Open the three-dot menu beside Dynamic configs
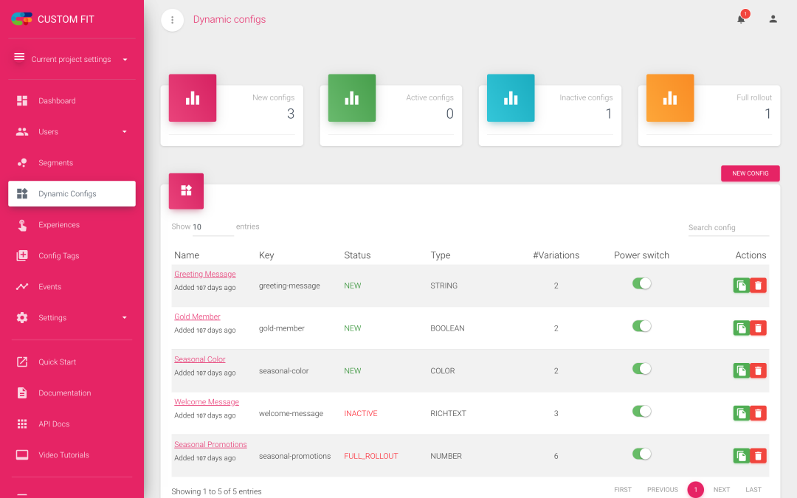 point(172,20)
